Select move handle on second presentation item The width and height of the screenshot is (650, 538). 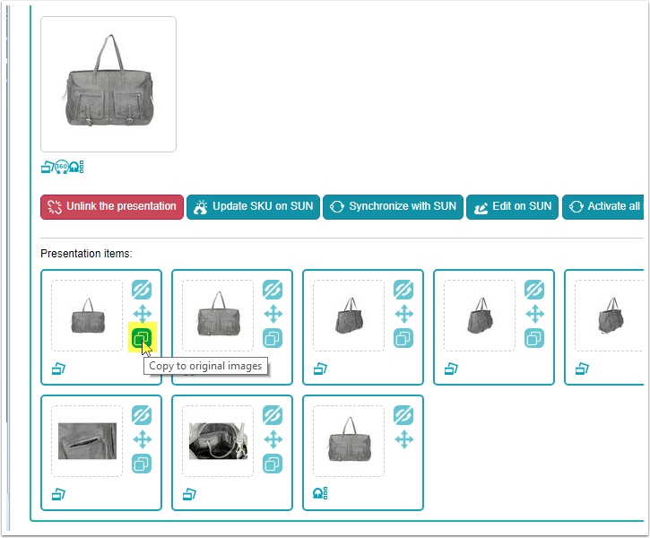(x=273, y=314)
